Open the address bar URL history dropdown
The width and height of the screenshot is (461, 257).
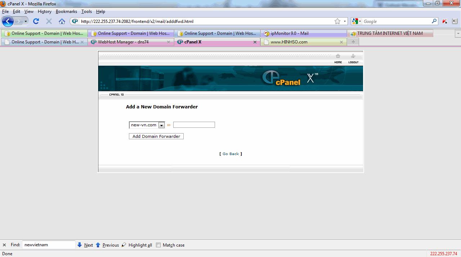(345, 21)
